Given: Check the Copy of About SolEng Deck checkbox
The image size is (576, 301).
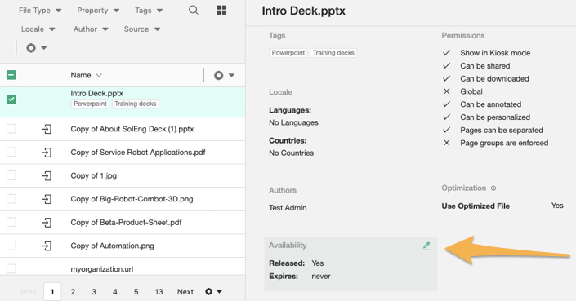Looking at the screenshot, I should [x=11, y=129].
